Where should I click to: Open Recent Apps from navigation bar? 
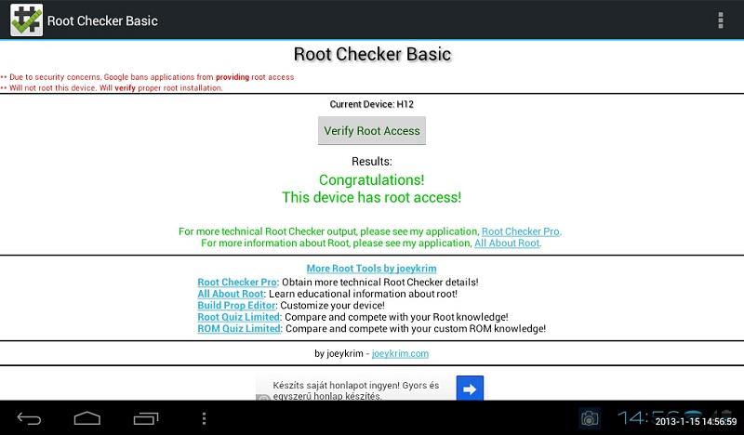pyautogui.click(x=146, y=418)
